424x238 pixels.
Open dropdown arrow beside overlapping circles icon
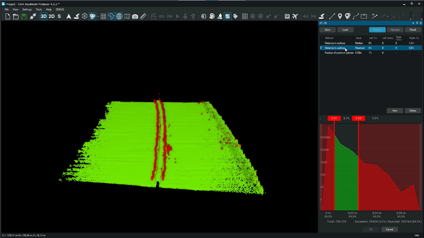point(98,17)
